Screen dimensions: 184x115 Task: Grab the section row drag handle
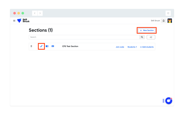(31, 46)
